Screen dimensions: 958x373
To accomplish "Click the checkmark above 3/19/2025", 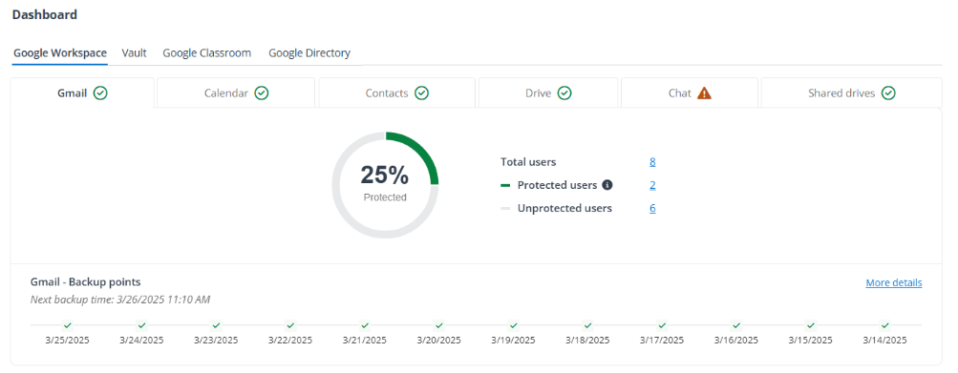I will click(514, 325).
